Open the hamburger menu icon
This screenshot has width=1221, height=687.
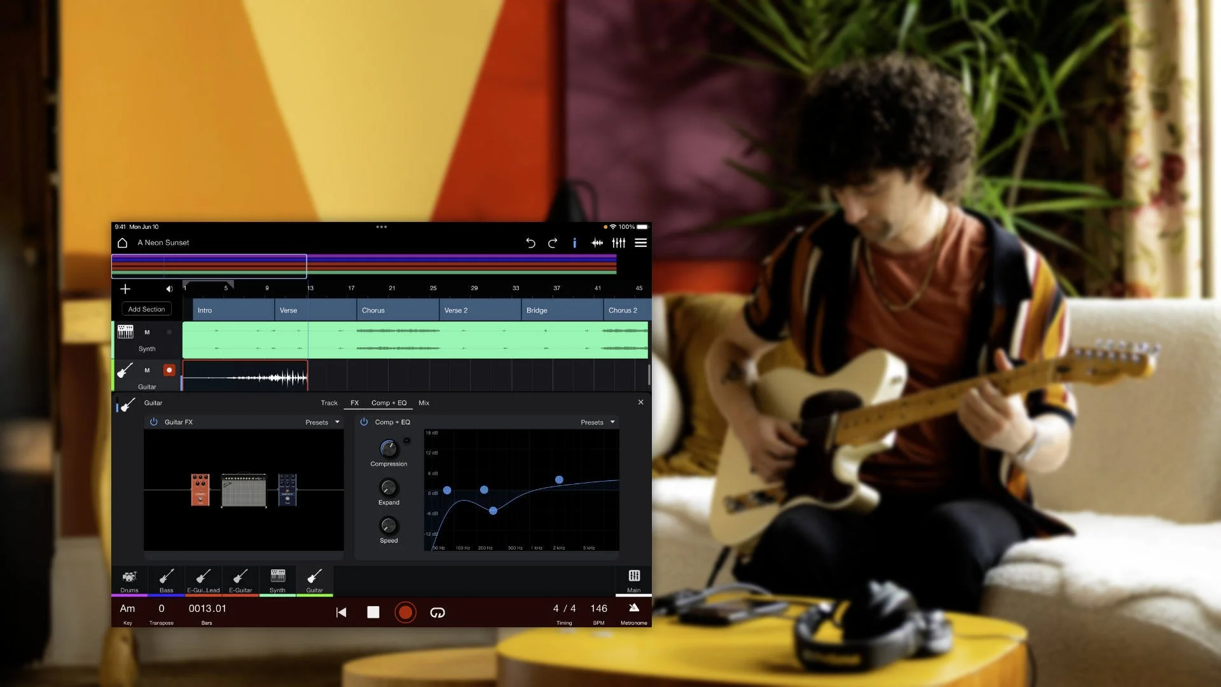click(641, 243)
